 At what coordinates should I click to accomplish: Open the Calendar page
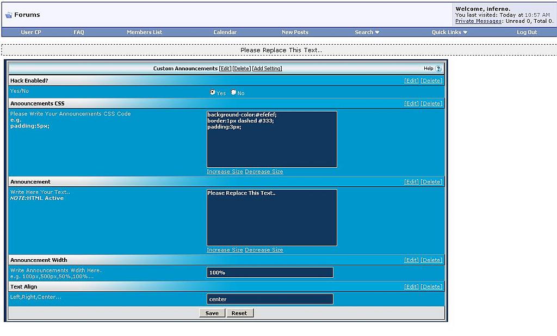(225, 32)
